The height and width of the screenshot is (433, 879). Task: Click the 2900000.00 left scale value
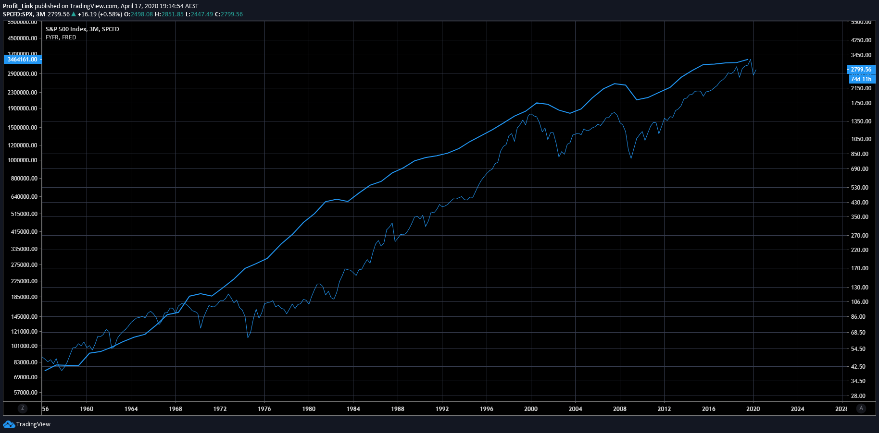[x=23, y=74]
